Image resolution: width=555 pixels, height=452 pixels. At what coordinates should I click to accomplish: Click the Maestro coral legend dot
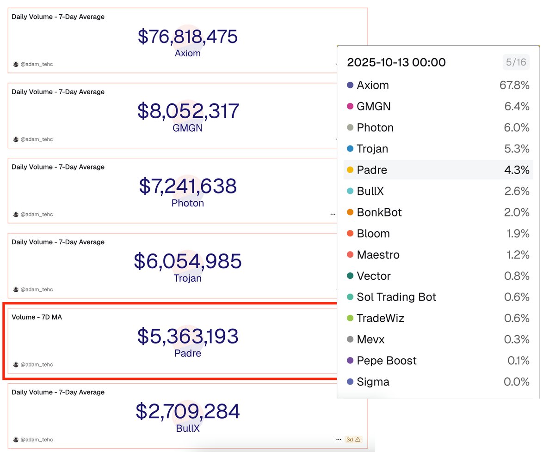350,255
